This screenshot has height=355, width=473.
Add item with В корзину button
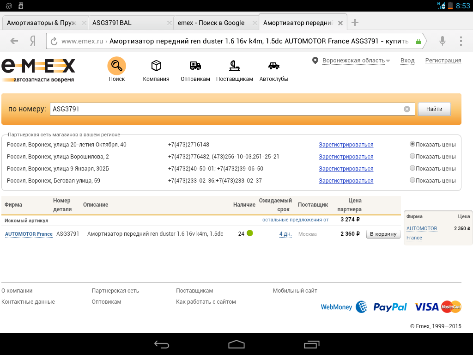pos(383,234)
